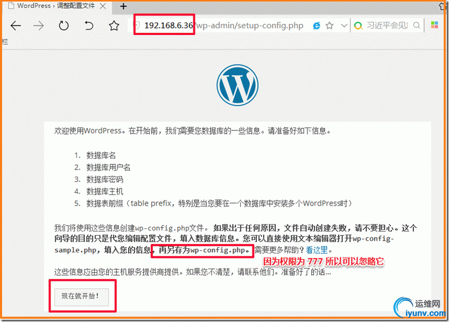Focus the search box showing 习近平会见
The width and height of the screenshot is (449, 322).
[x=387, y=26]
